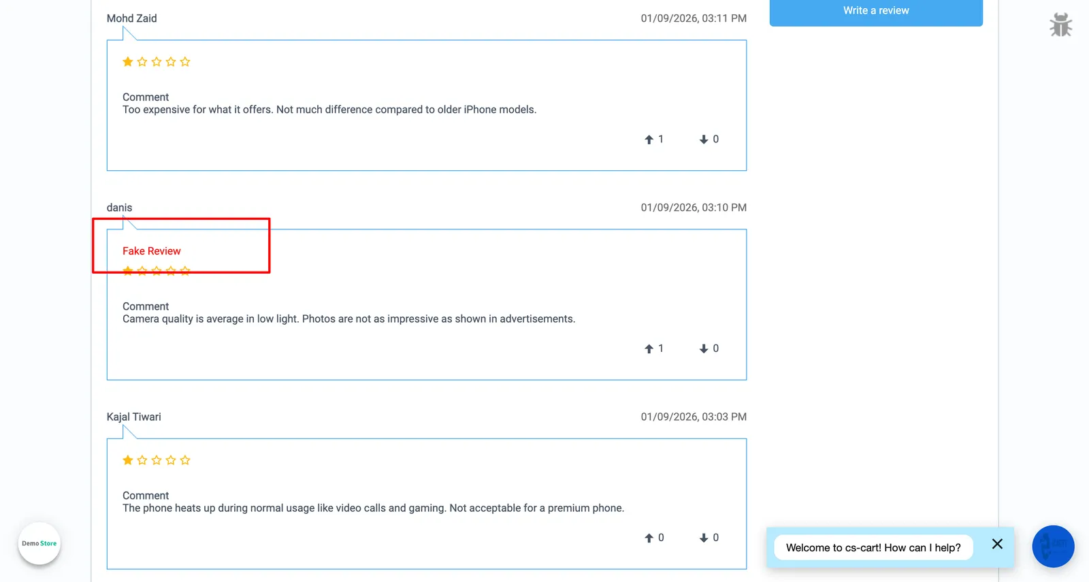
Task: Open the bug report icon
Action: pyautogui.click(x=1060, y=25)
